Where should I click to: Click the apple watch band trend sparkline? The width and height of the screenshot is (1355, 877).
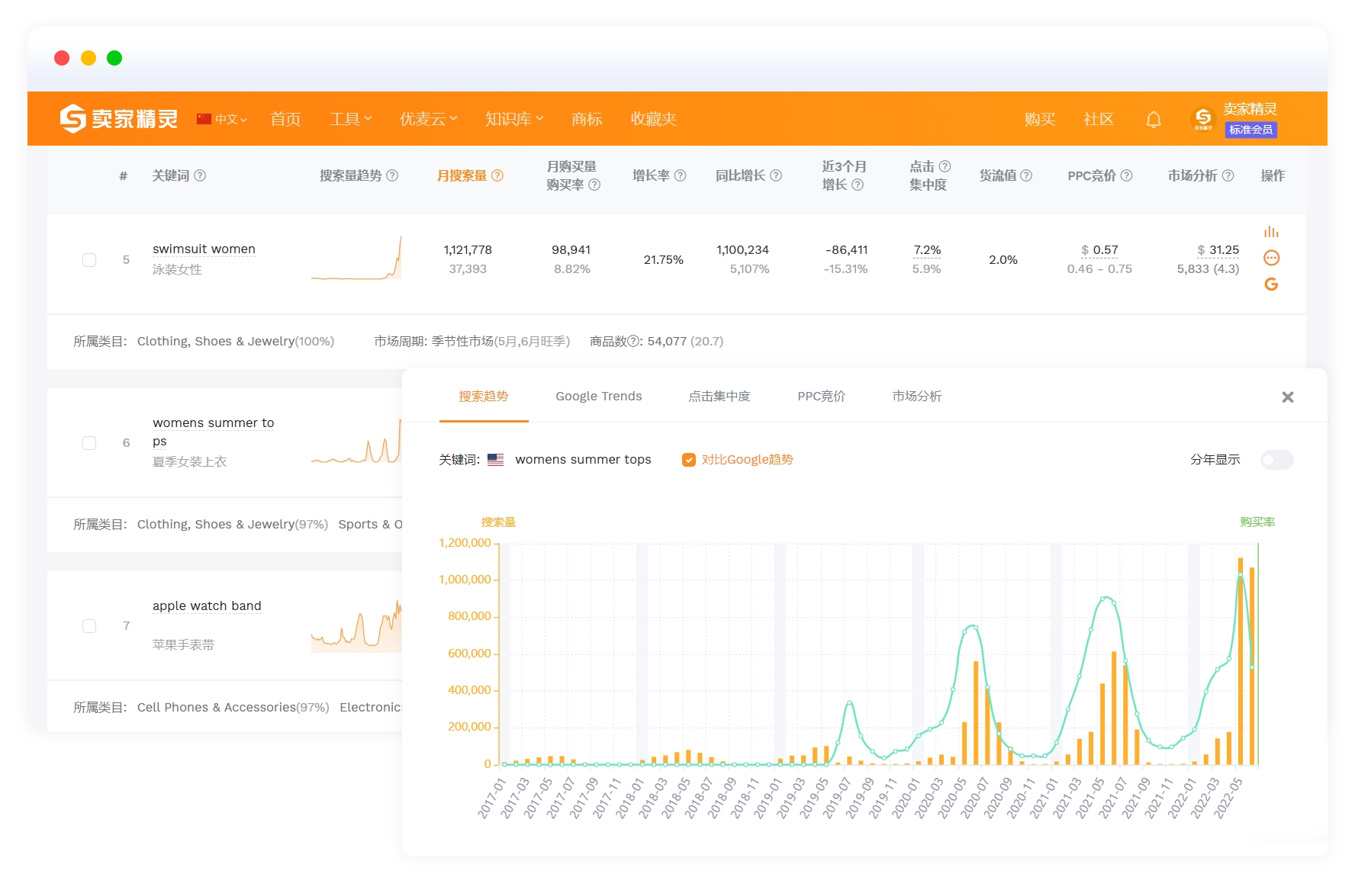pos(356,625)
